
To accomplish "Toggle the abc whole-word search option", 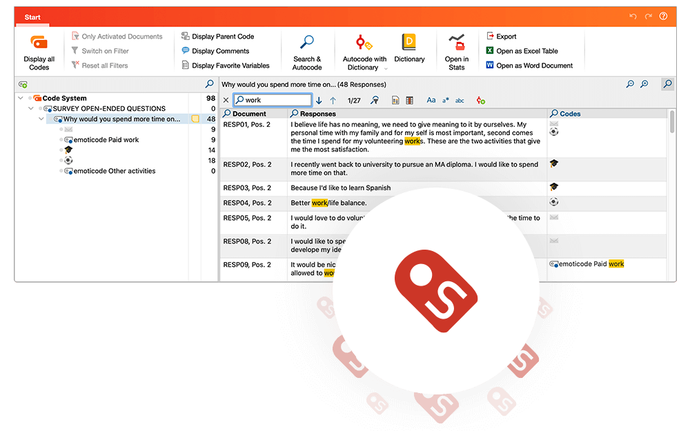I will click(x=460, y=101).
